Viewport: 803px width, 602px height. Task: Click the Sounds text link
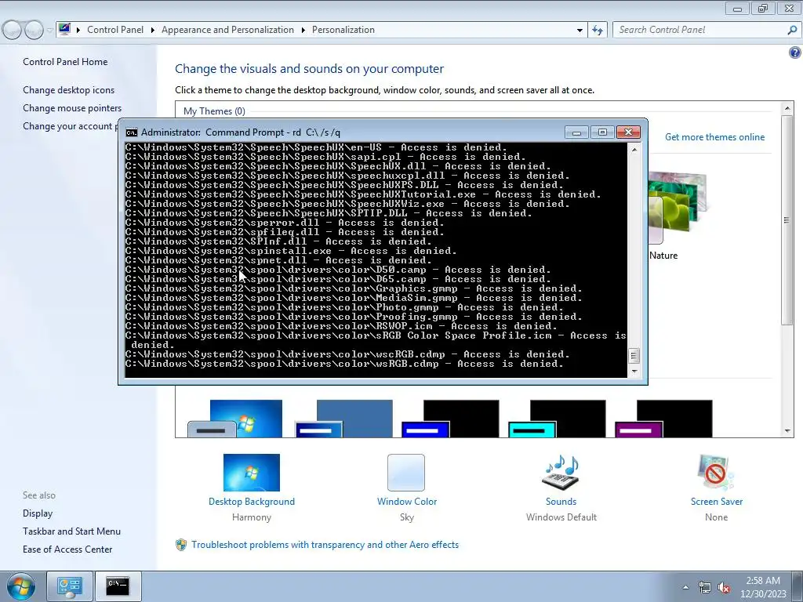click(561, 502)
